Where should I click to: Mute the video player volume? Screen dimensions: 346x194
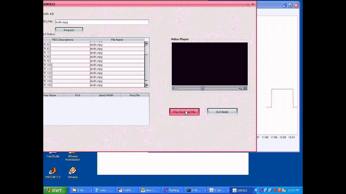tap(241, 88)
